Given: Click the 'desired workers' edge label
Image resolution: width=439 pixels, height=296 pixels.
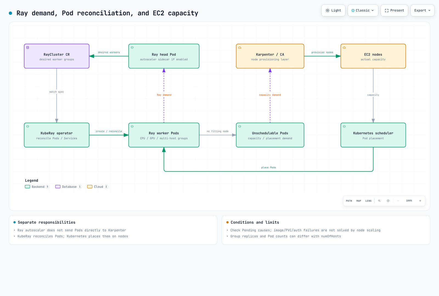Looking at the screenshot, I should 109,52.
